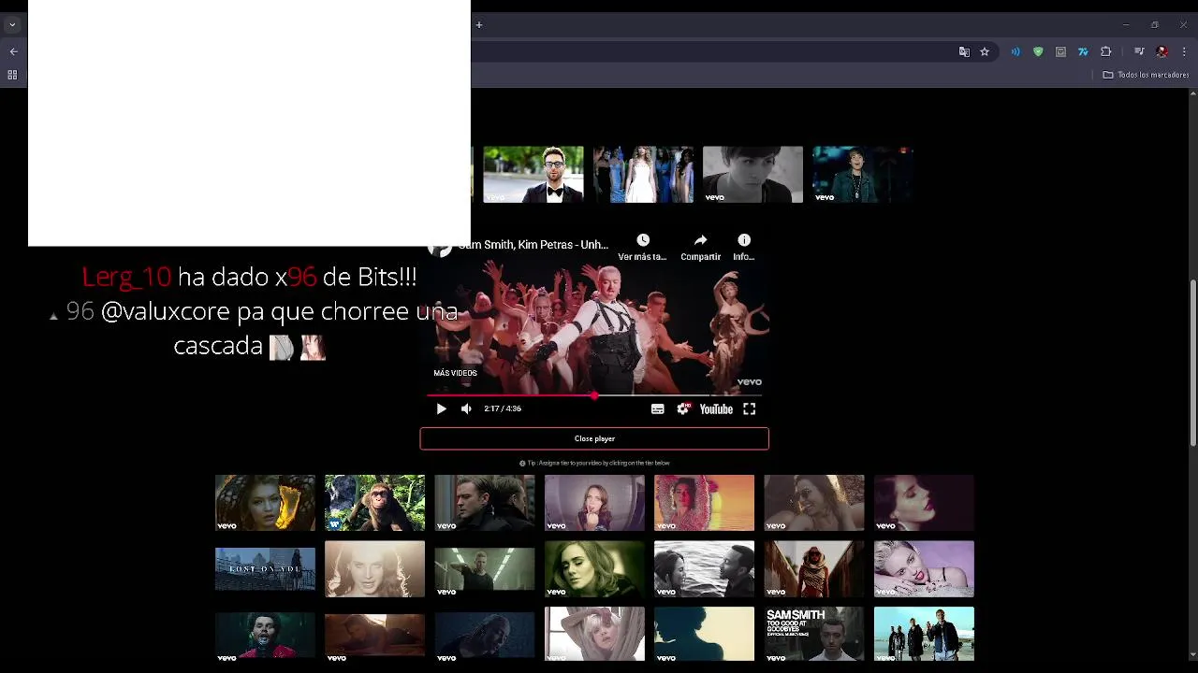Select the man in suit profile thumbnail

pos(485,503)
